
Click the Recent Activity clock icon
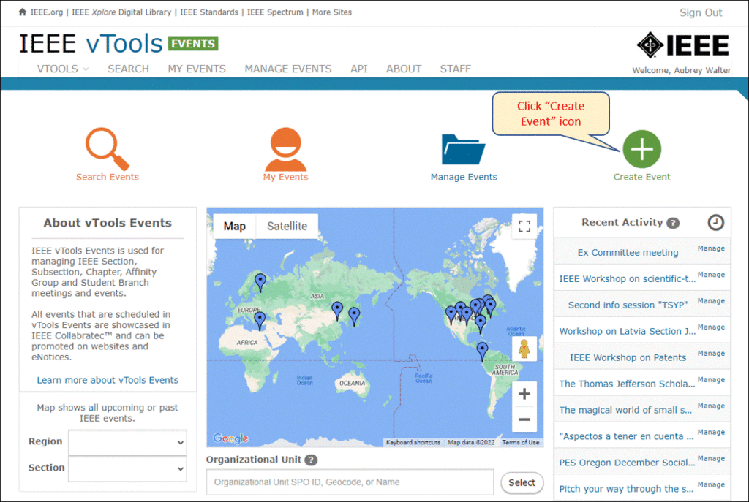click(x=715, y=222)
